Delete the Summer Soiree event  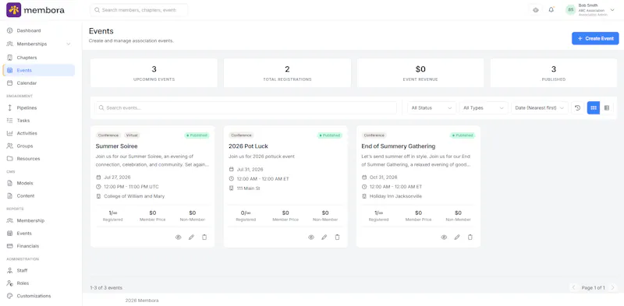click(204, 237)
